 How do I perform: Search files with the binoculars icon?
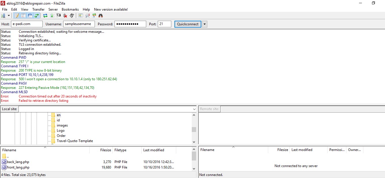click(100, 16)
